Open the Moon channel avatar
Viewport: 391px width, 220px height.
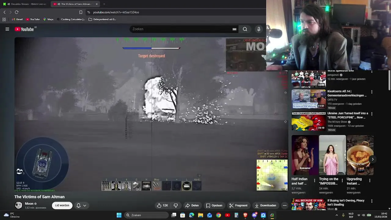click(x=19, y=205)
